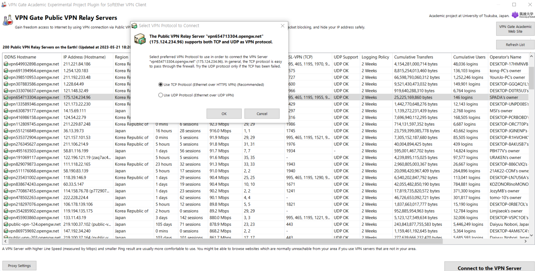Image resolution: width=535 pixels, height=271 pixels.
Task: Click server icon for vpn829079873.opengw.net
Action: pyautogui.click(x=6, y=164)
